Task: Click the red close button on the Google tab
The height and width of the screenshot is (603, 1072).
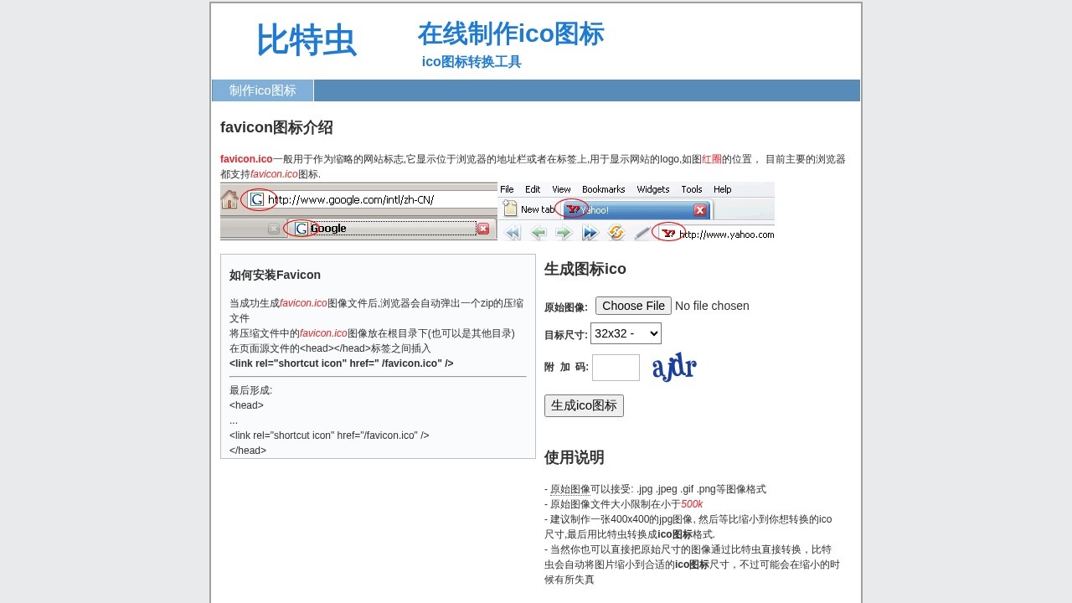Action: click(483, 228)
